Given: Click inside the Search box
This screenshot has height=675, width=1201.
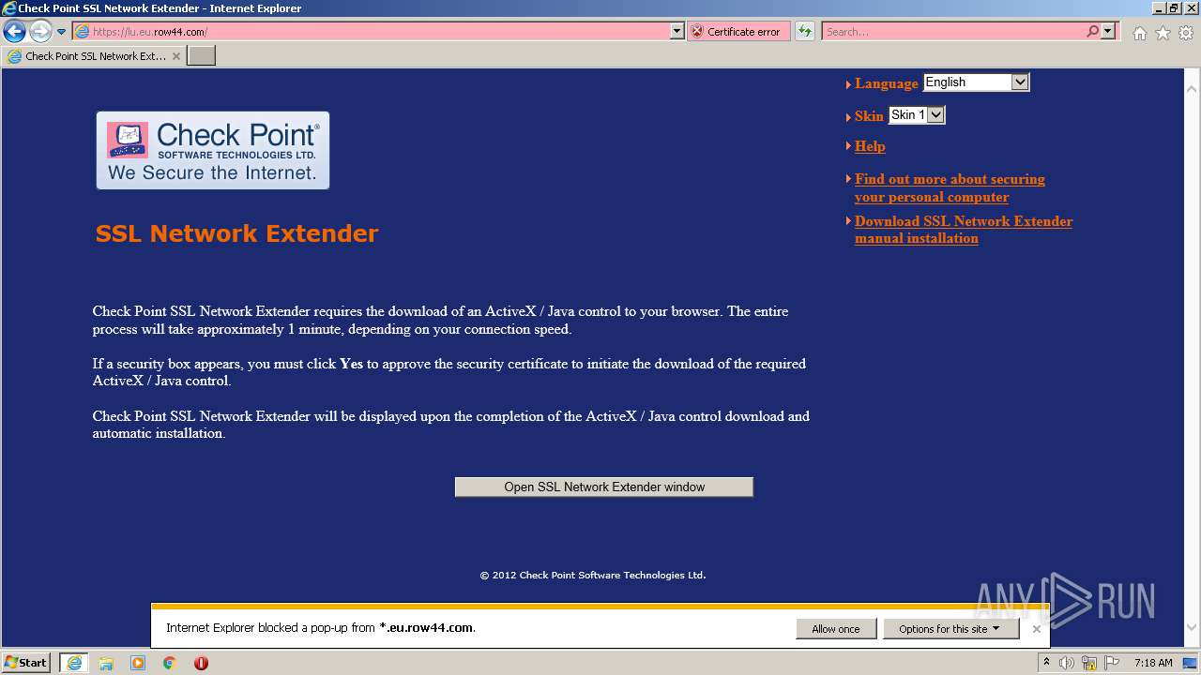Looking at the screenshot, I should click(953, 32).
